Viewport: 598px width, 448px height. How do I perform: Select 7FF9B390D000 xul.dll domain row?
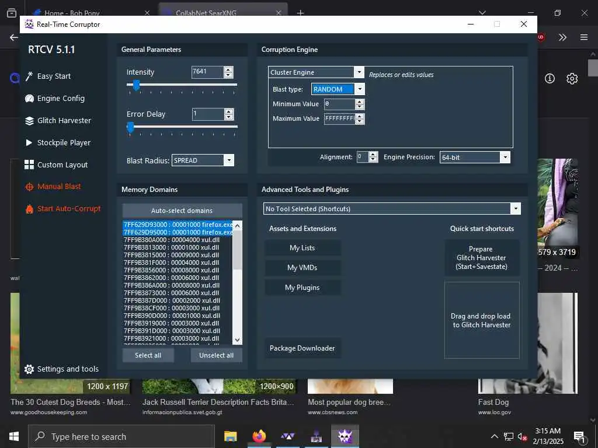(178, 316)
